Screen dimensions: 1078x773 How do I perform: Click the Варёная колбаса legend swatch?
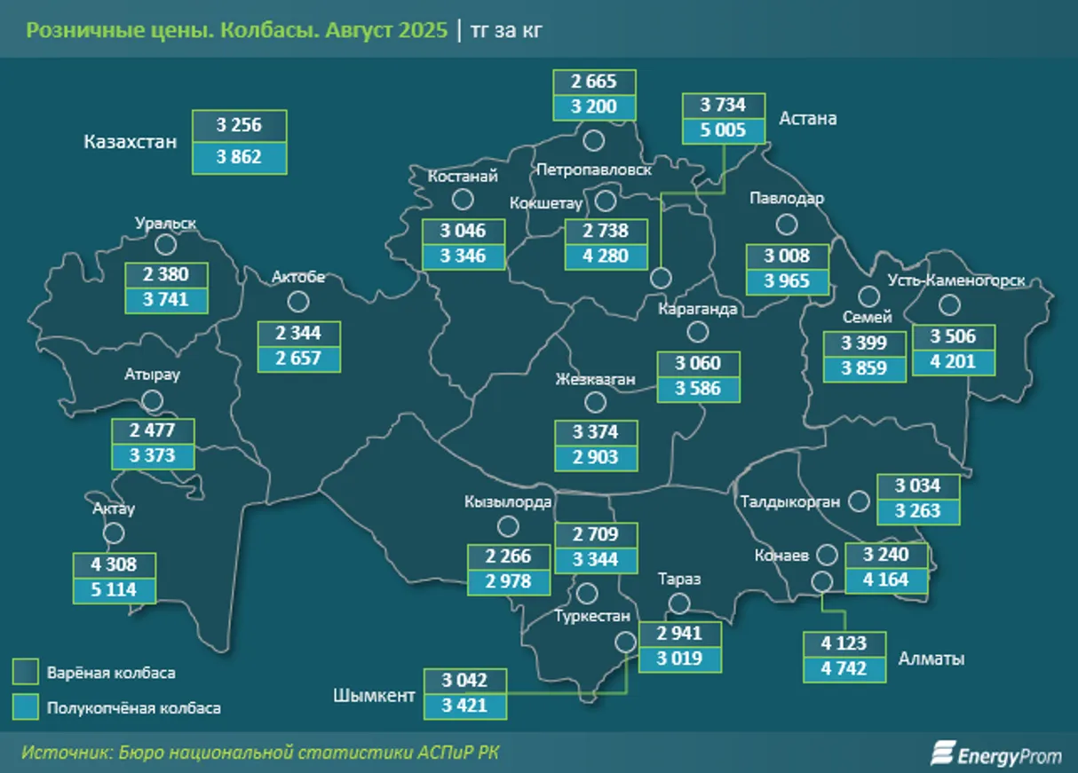[25, 673]
